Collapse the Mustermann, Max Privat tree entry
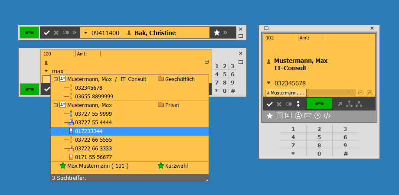 tap(56, 105)
